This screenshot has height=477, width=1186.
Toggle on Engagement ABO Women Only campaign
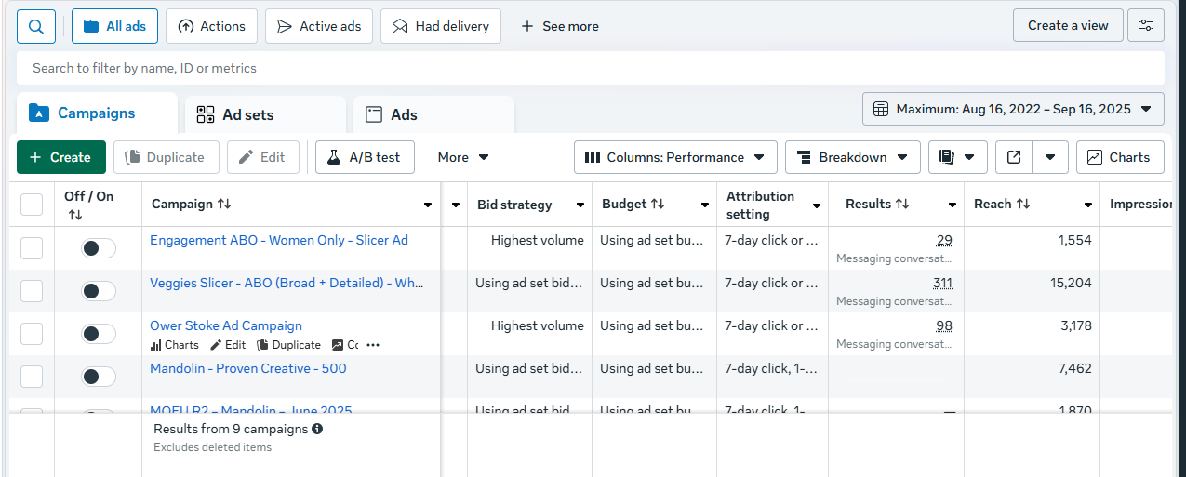[99, 248]
